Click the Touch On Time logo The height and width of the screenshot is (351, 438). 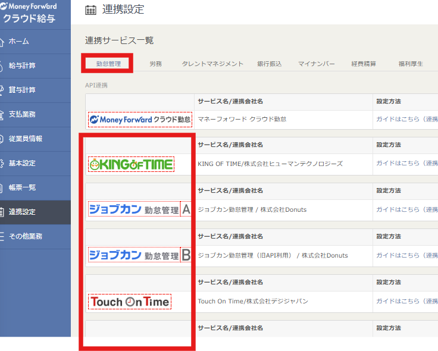click(x=130, y=302)
